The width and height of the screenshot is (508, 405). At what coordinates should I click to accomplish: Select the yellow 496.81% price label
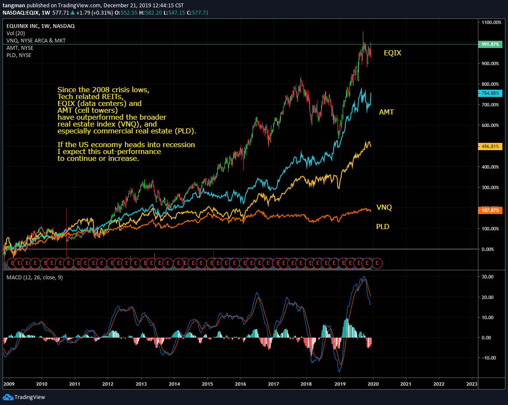pyautogui.click(x=490, y=146)
